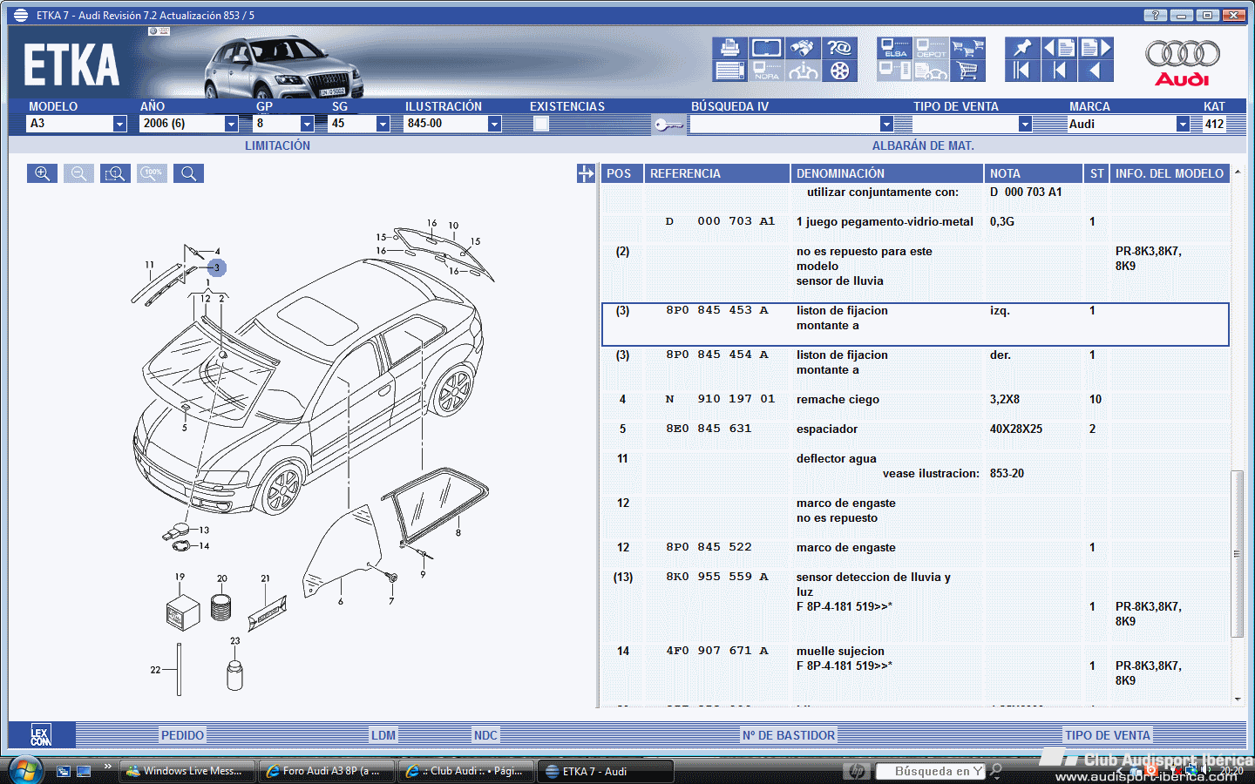The image size is (1255, 784).
Task: Click the DEPOT icon
Action: tap(931, 48)
